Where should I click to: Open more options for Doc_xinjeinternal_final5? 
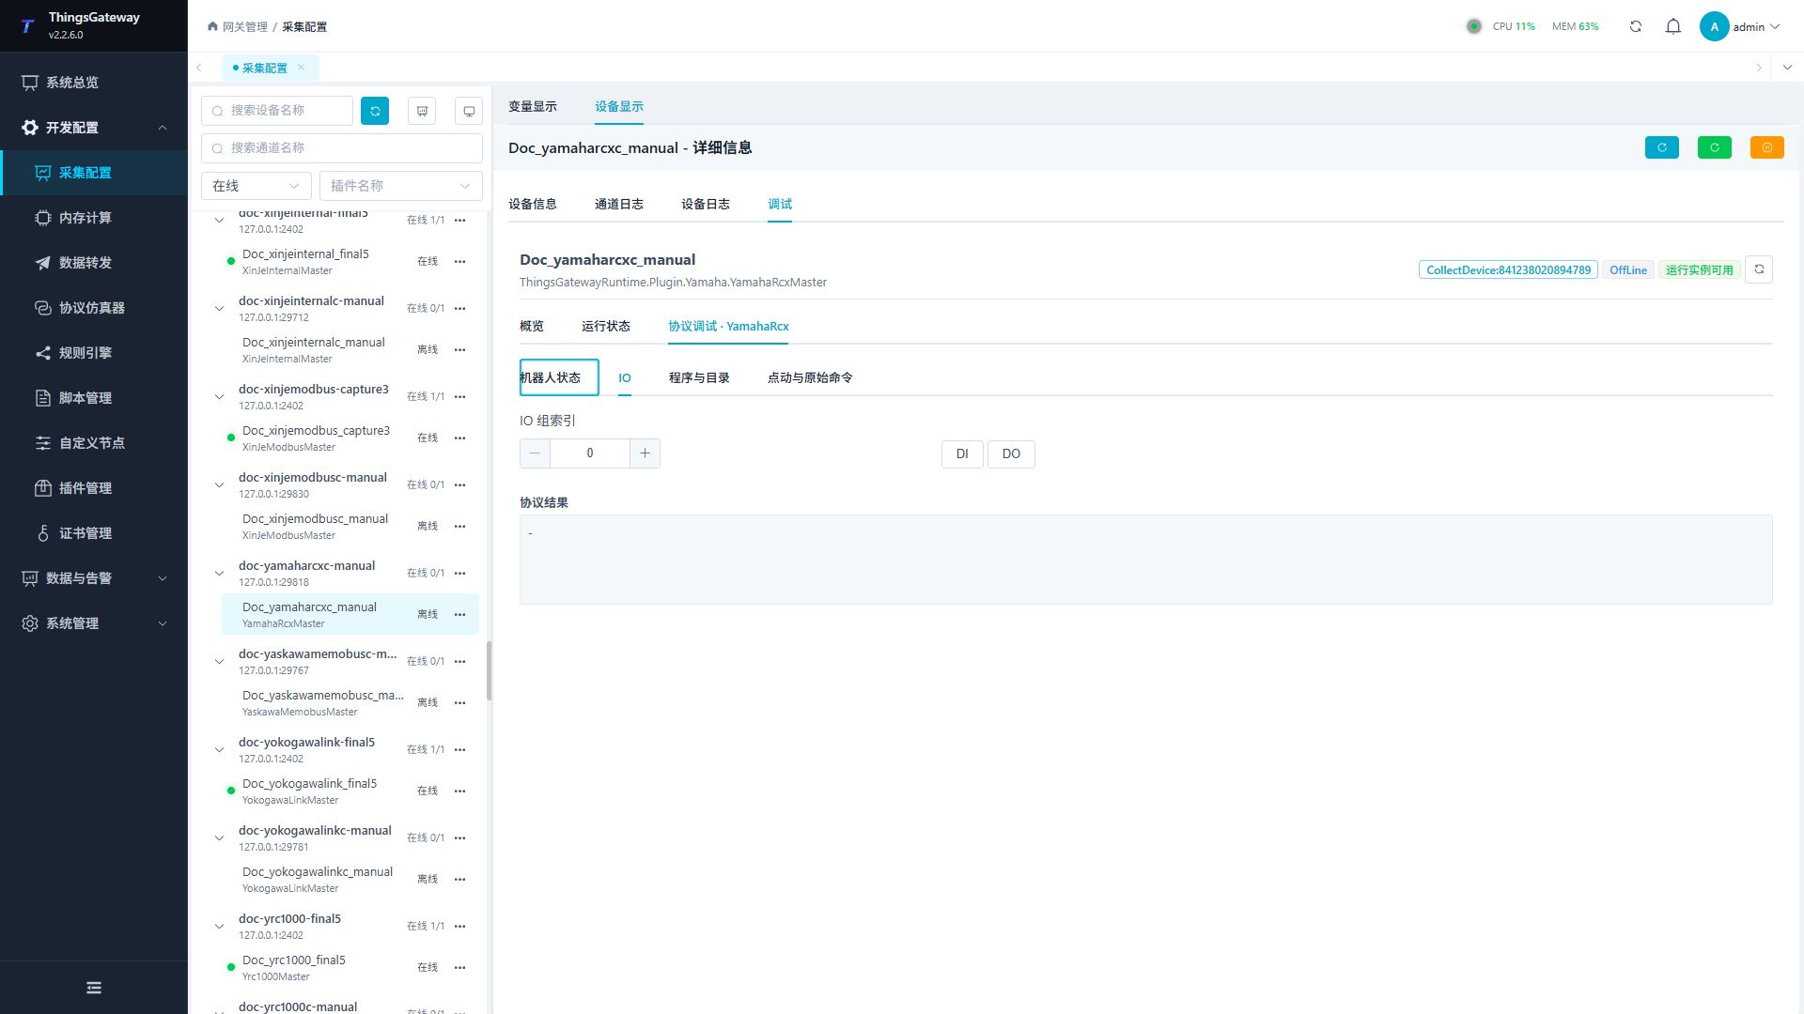(x=460, y=262)
